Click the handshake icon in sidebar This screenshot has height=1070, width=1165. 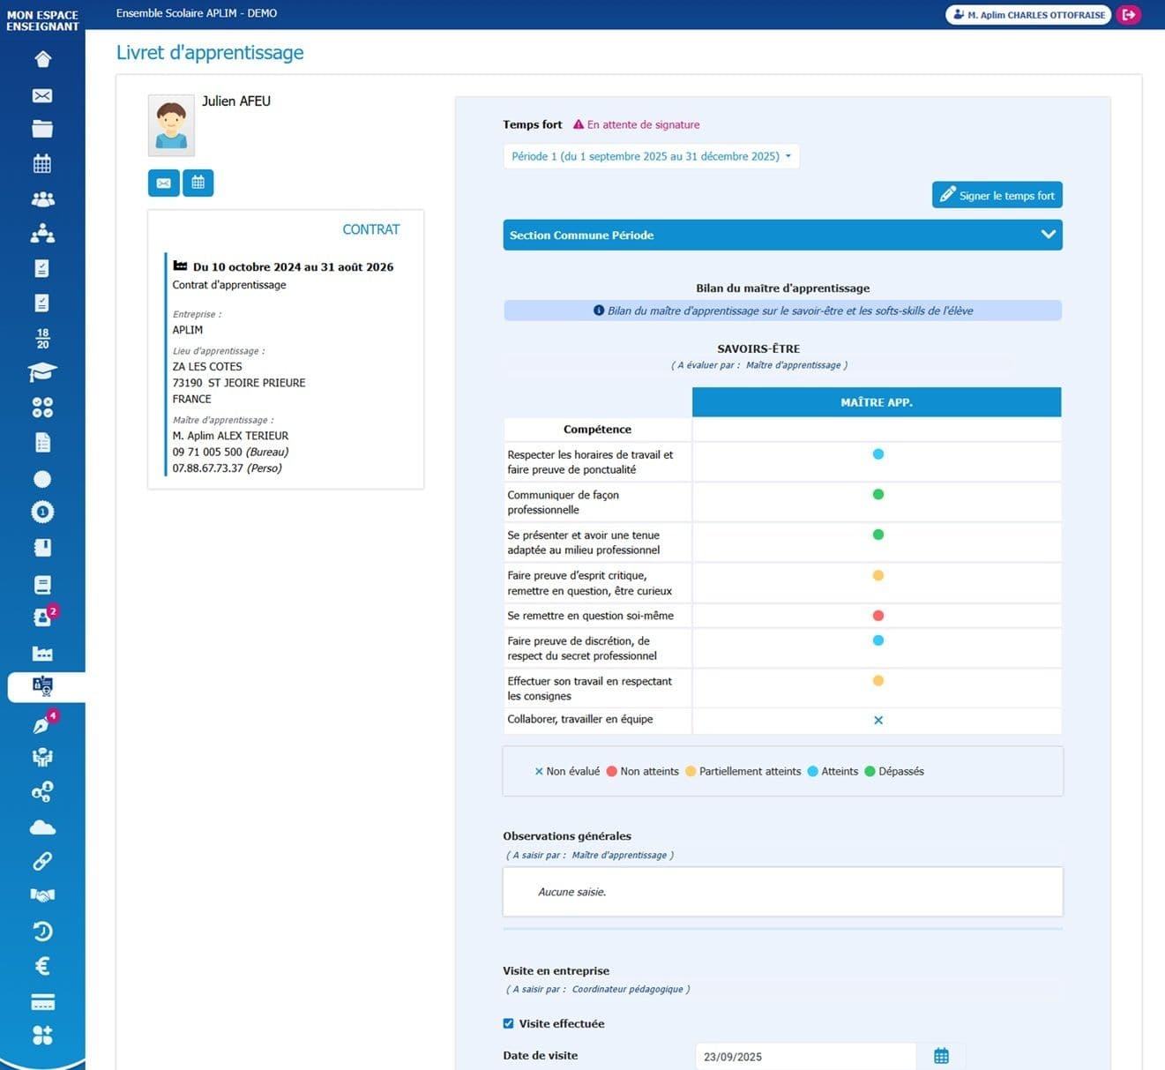coord(42,894)
